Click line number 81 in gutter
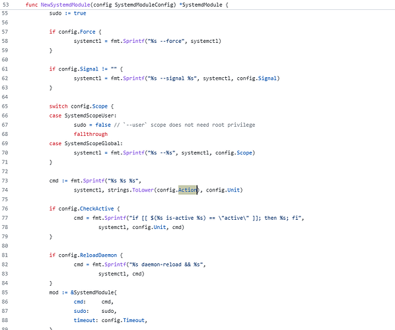Screen dimensions: 395x330 [5, 255]
